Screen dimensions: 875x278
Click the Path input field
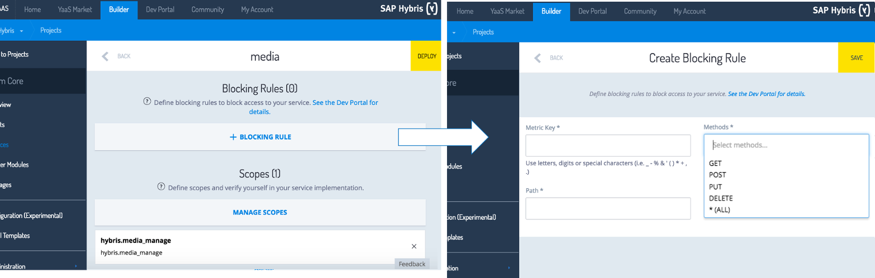[x=608, y=208]
